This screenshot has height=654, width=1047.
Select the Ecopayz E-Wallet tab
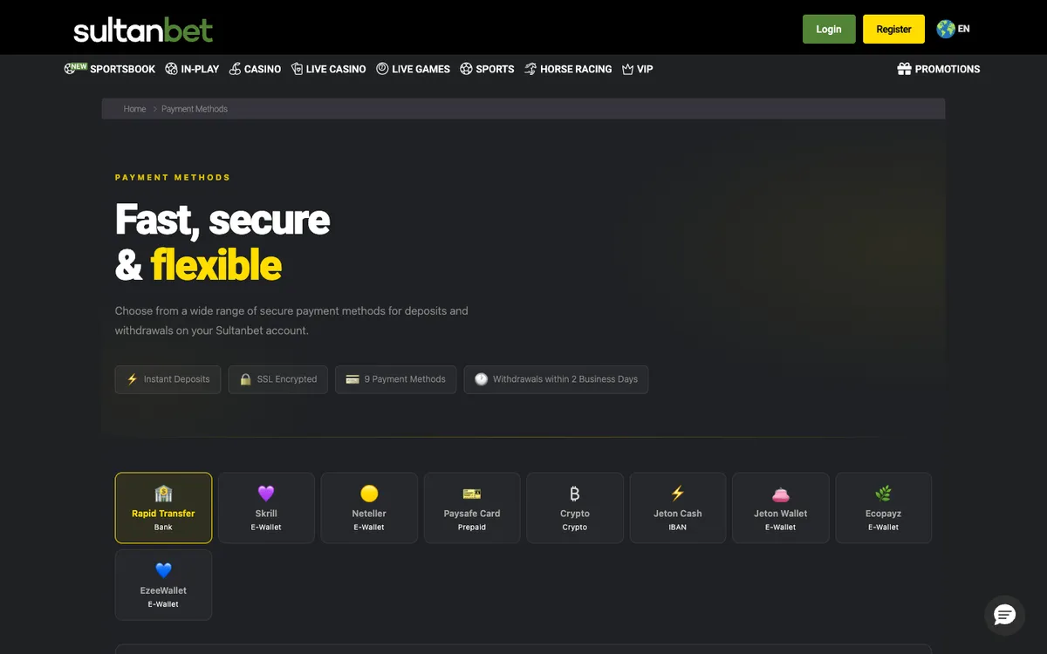pyautogui.click(x=884, y=508)
